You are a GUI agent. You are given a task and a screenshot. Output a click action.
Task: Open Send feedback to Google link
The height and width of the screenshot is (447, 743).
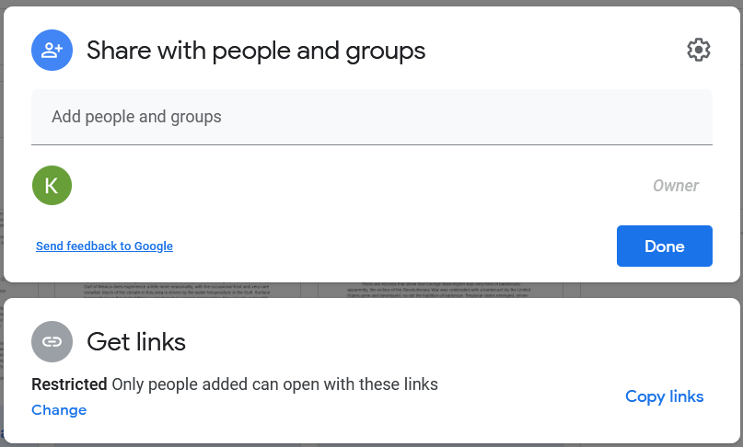click(104, 246)
